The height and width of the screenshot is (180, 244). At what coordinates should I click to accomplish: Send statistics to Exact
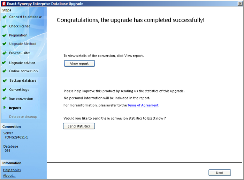79,126
